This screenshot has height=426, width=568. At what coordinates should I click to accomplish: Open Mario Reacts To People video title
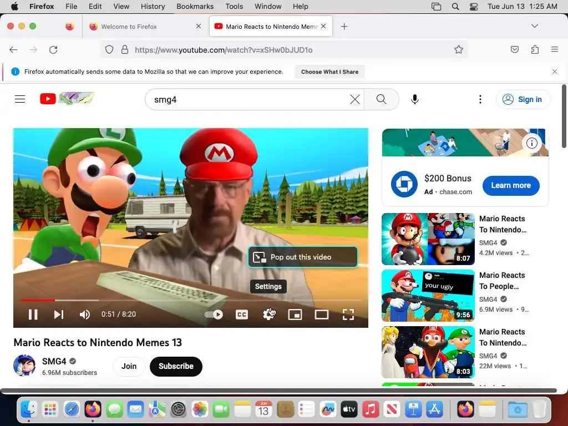click(502, 281)
